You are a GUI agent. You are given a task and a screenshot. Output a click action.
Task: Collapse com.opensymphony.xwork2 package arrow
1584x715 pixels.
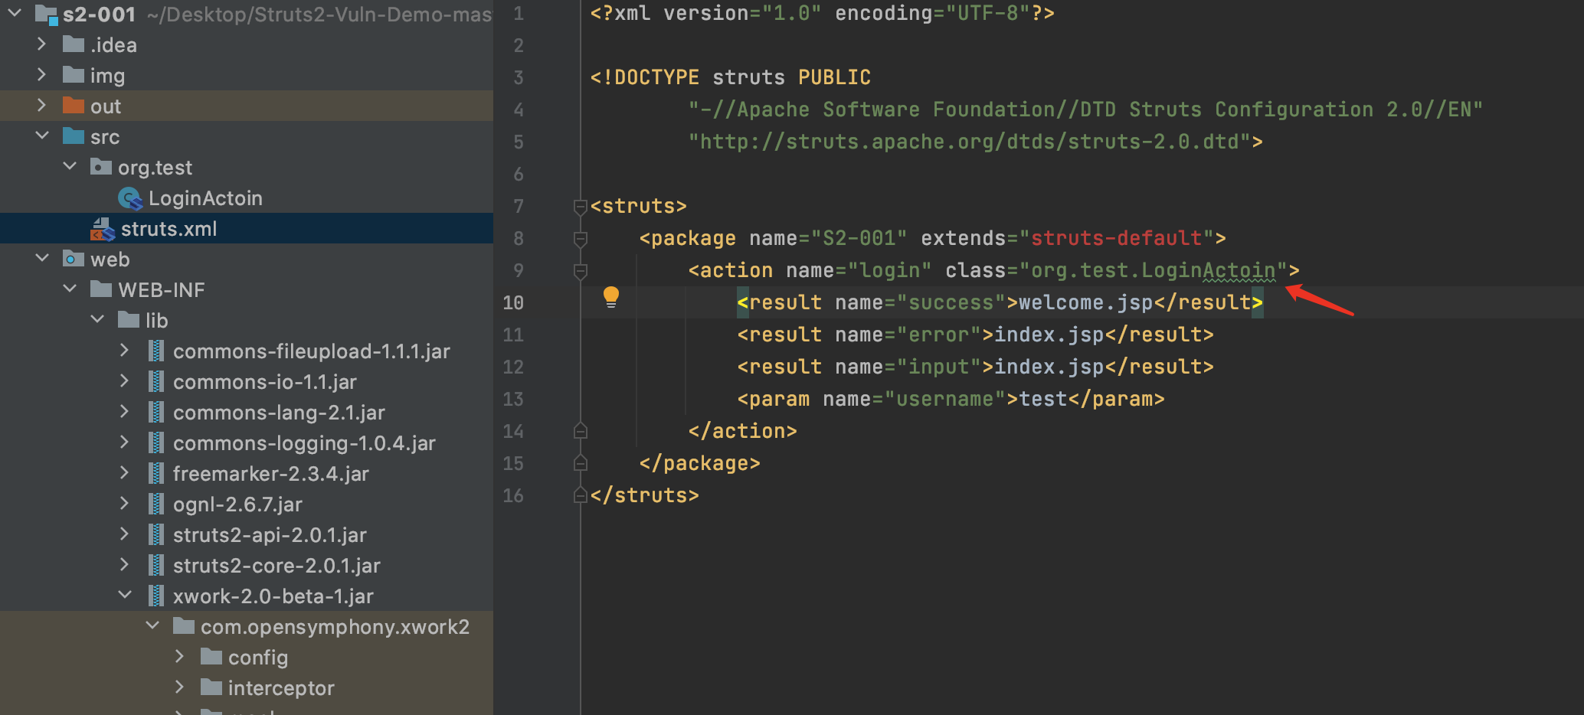(152, 625)
